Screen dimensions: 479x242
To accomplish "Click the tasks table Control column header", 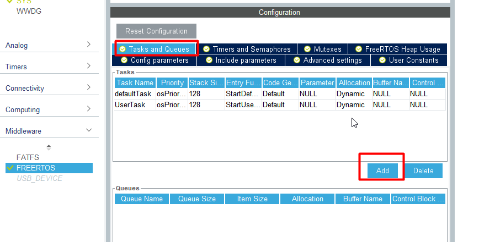I will tap(427, 83).
